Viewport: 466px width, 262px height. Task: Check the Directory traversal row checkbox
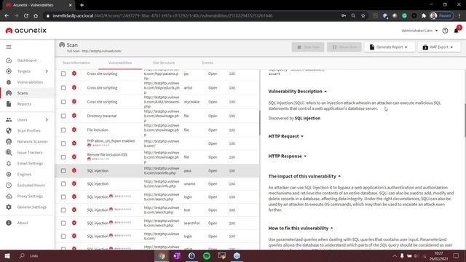pyautogui.click(x=63, y=116)
